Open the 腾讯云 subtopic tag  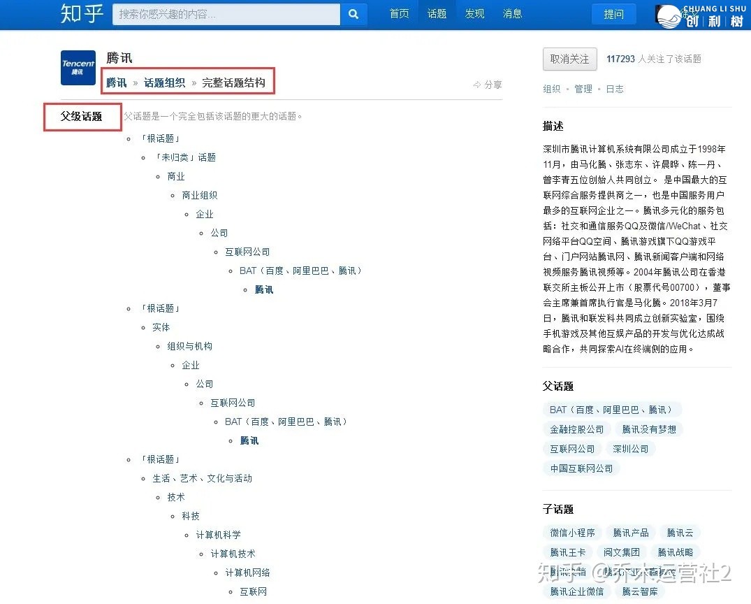680,533
